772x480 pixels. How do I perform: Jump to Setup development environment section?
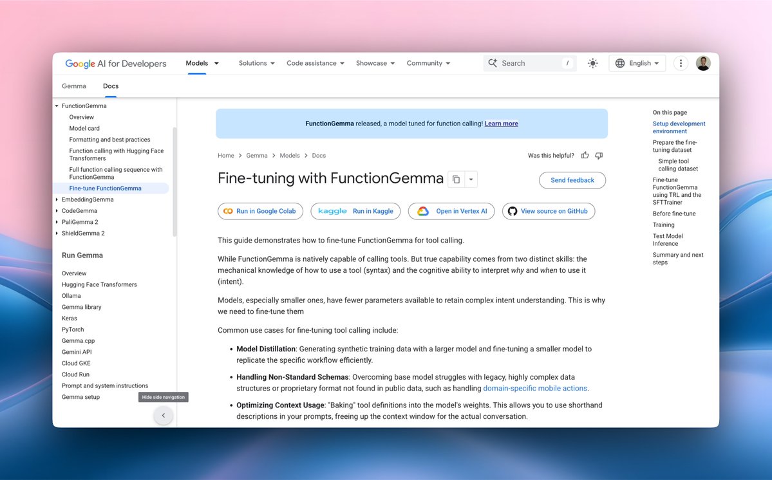point(679,127)
